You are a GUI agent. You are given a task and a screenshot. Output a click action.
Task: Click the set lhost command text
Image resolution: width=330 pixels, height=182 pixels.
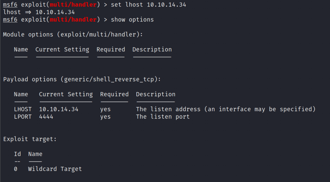(x=148, y=5)
